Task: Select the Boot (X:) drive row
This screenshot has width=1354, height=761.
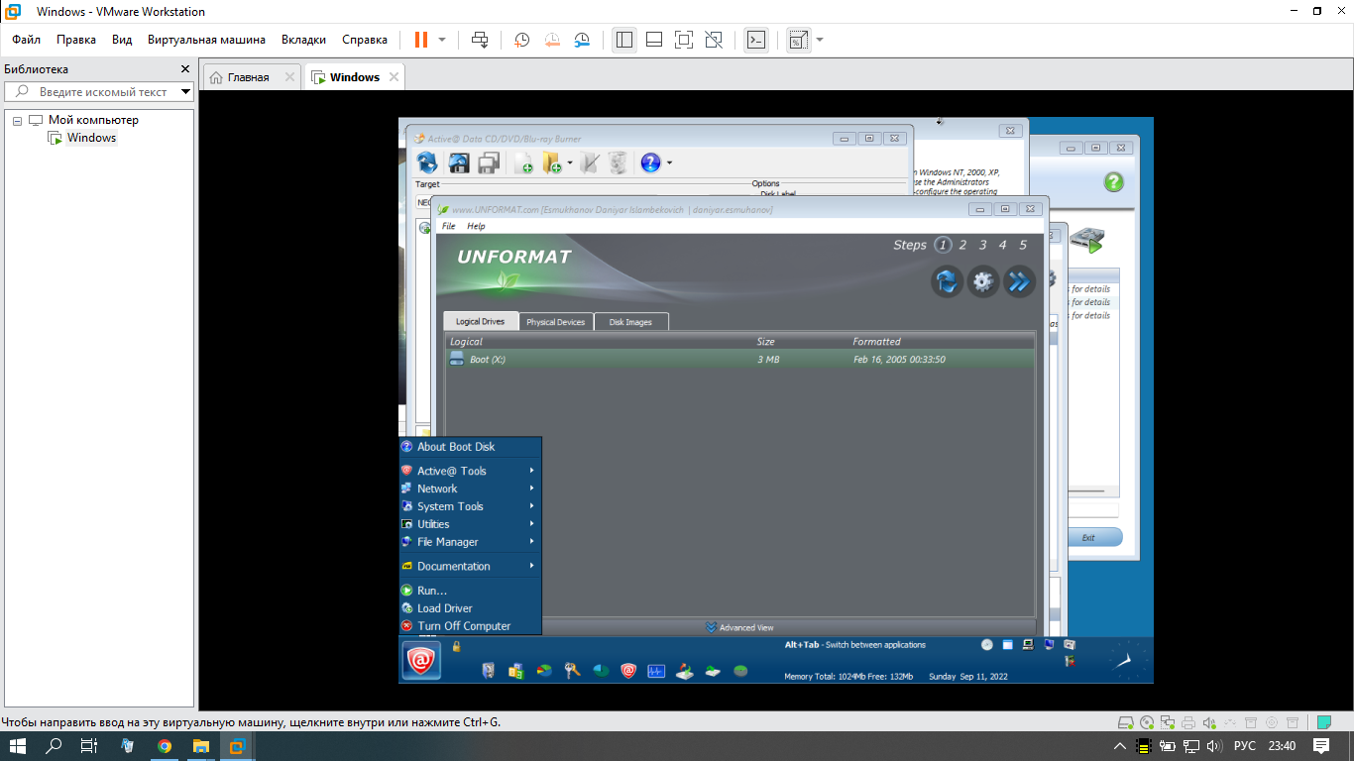Action: (x=739, y=360)
